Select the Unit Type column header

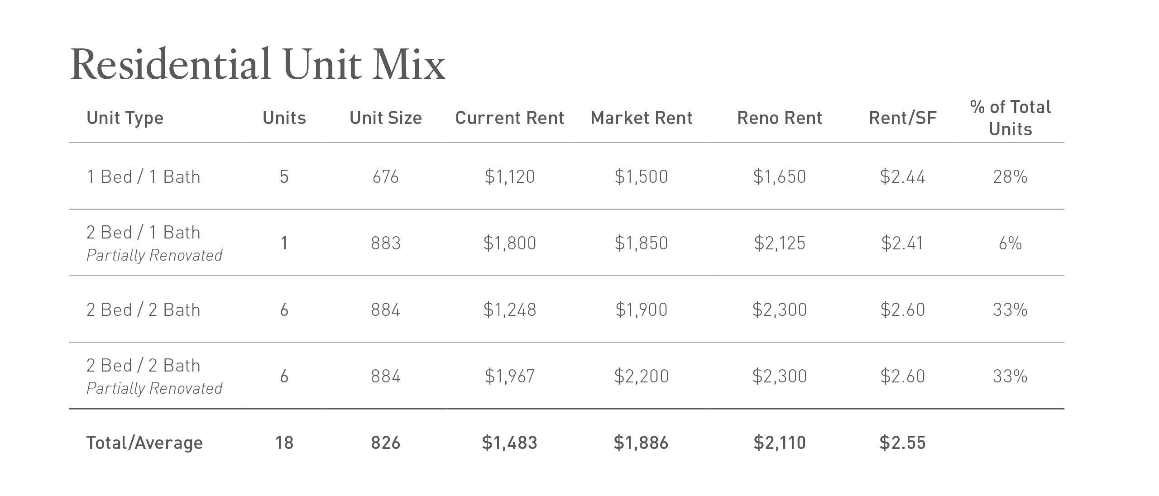tap(125, 118)
